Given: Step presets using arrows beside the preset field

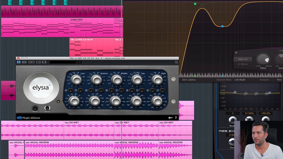Looking at the screenshot, I should pos(77,62).
